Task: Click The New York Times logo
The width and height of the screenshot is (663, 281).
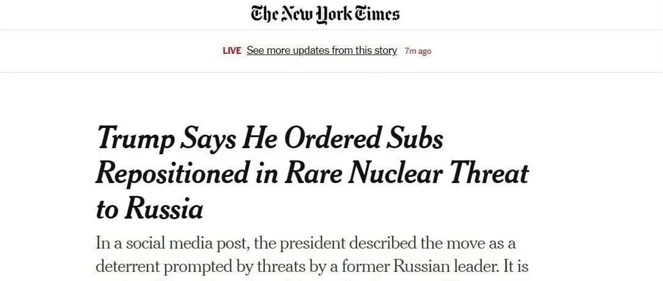Action: tap(325, 14)
